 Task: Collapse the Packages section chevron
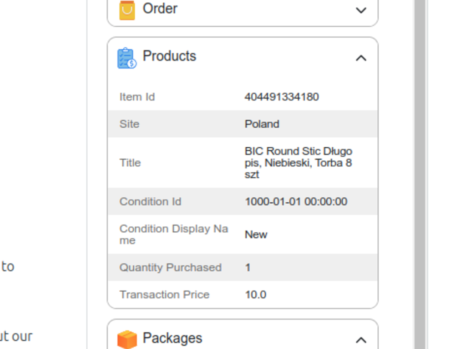(361, 340)
